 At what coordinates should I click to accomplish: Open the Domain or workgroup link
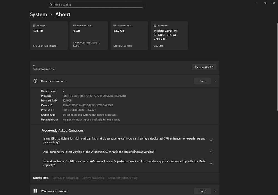65,178
